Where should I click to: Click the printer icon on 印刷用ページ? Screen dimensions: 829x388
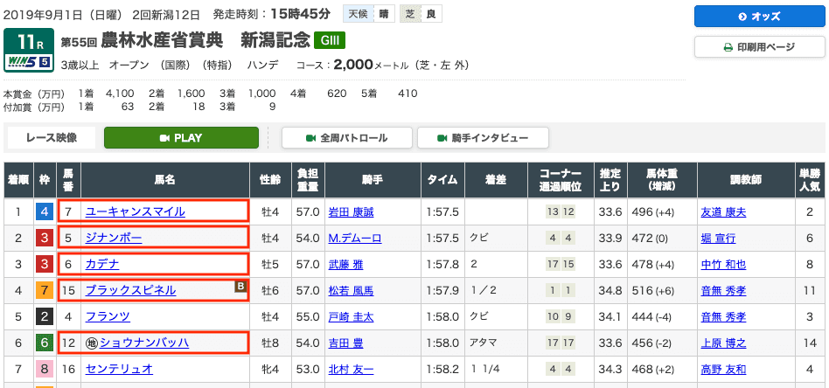[728, 47]
